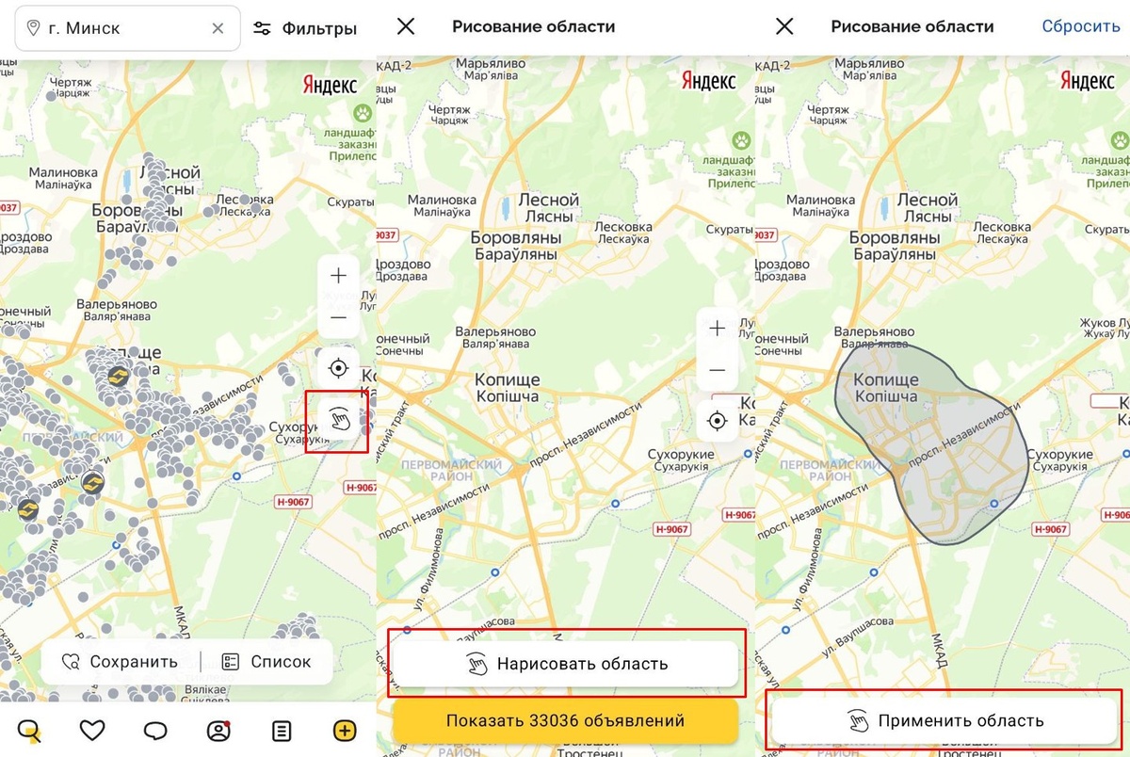
Task: Switch to Список view
Action: click(266, 662)
